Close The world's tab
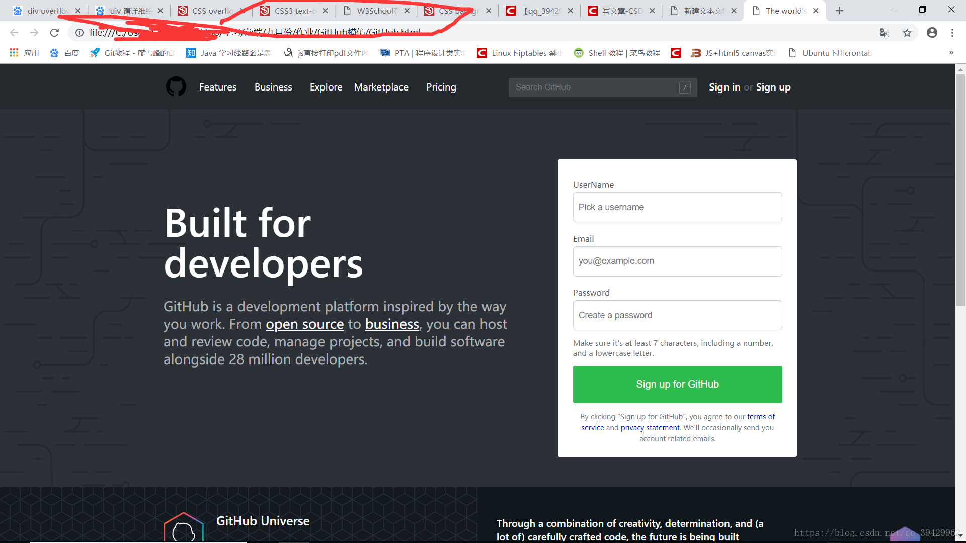The height and width of the screenshot is (543, 966). (x=816, y=11)
